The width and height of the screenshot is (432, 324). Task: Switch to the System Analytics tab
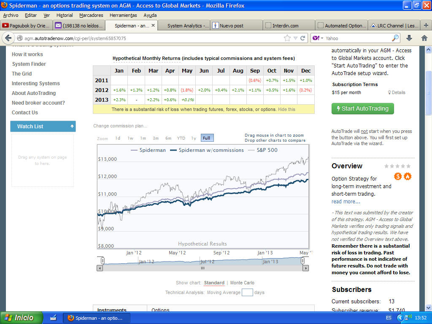point(184,25)
